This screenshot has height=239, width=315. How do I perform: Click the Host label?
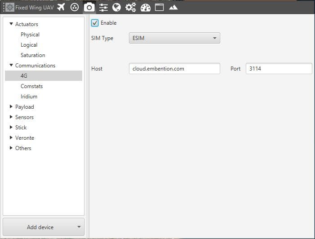(97, 69)
